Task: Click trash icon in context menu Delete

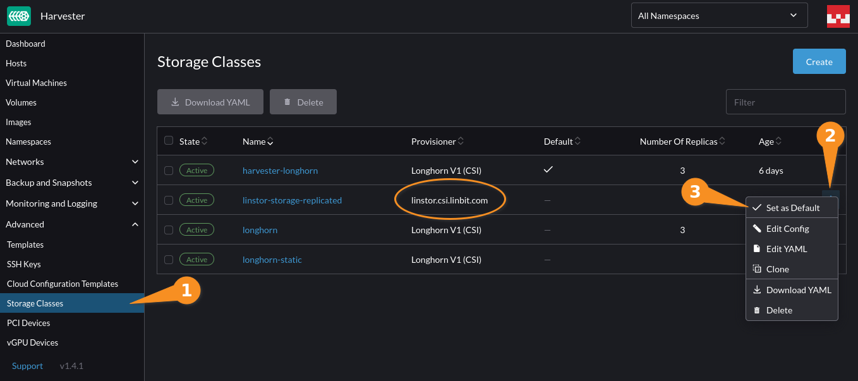Action: click(x=757, y=310)
